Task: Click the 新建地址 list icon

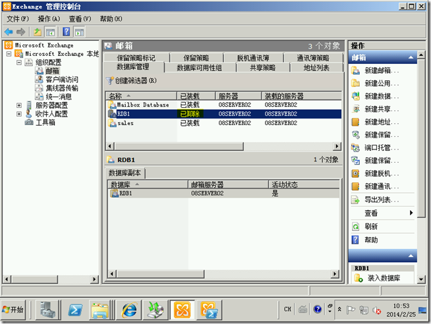Action: pos(355,122)
